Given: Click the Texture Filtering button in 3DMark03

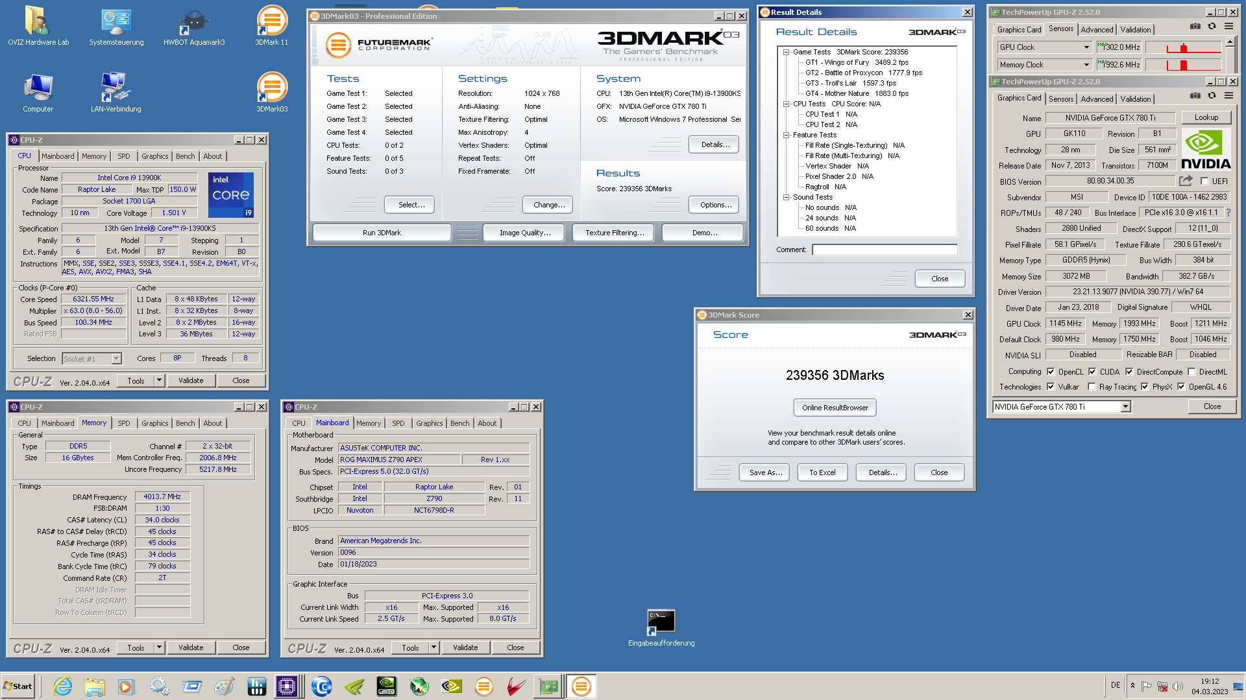Looking at the screenshot, I should pyautogui.click(x=615, y=233).
